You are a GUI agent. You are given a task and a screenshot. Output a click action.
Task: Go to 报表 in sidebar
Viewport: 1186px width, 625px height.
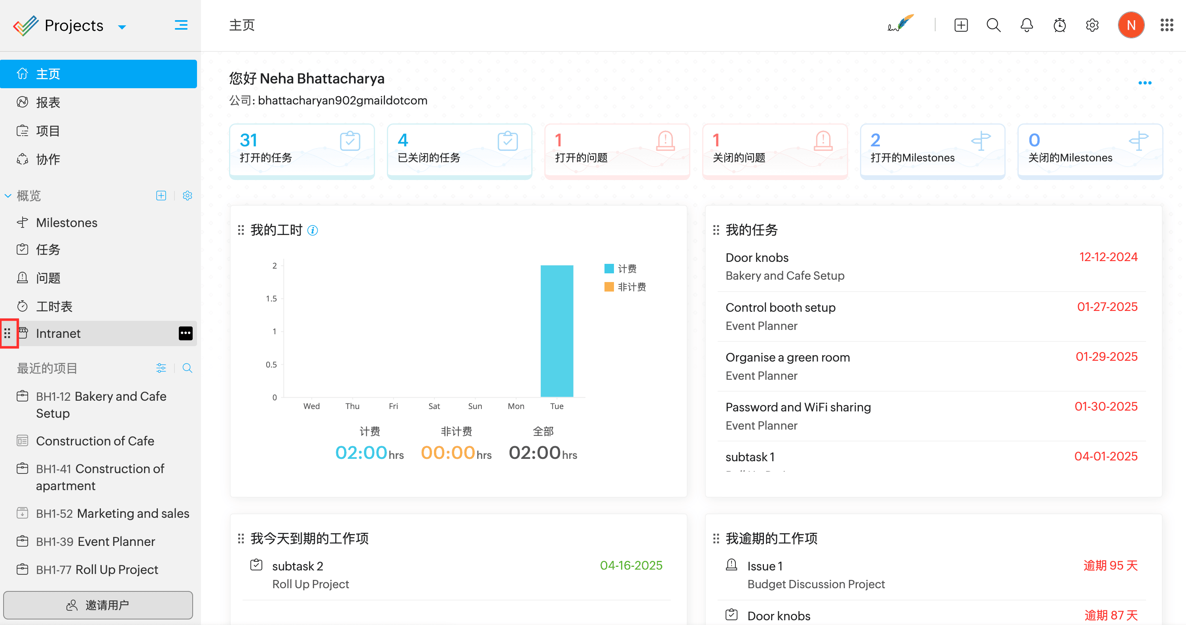tap(48, 102)
